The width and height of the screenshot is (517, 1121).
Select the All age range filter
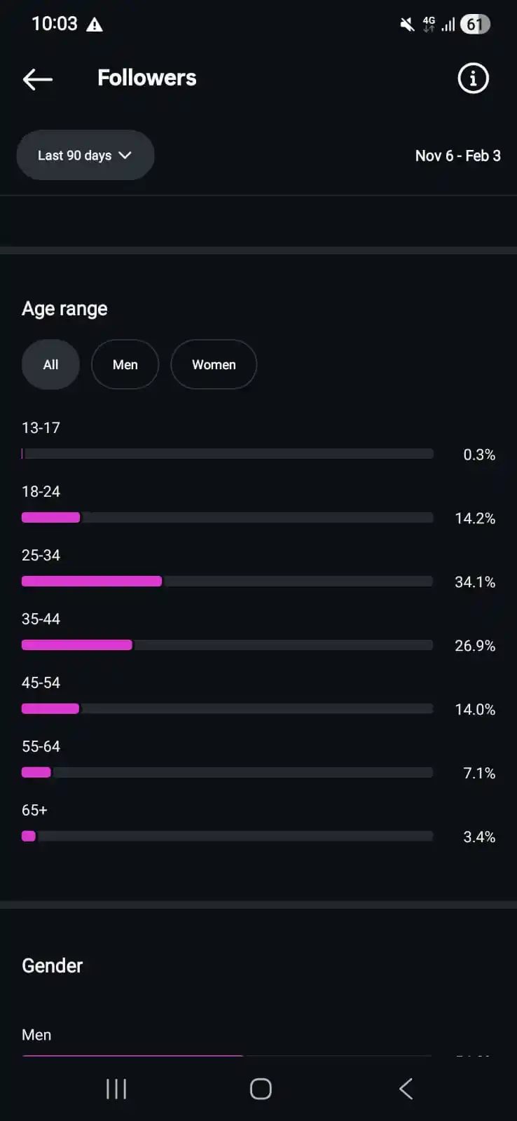point(50,364)
